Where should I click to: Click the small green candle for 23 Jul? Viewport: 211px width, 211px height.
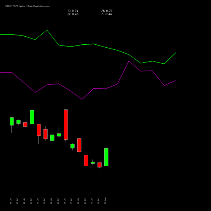click(x=59, y=135)
